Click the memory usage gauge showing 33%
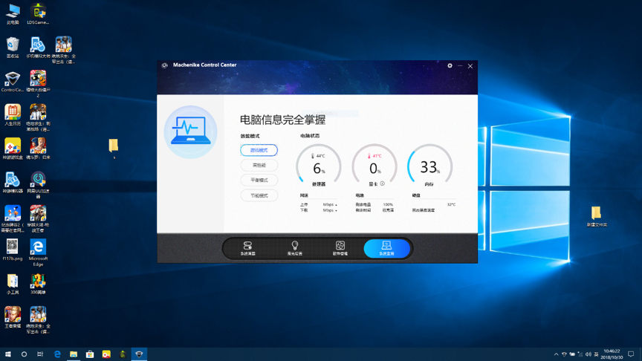Screen dimensions: 642x361 tap(430, 166)
